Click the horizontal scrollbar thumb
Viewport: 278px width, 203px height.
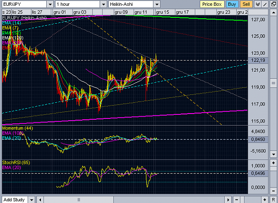click(79, 199)
